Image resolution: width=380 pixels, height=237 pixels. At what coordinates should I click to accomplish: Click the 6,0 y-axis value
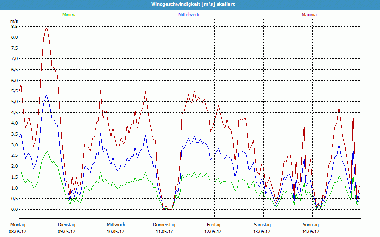pyautogui.click(x=15, y=80)
